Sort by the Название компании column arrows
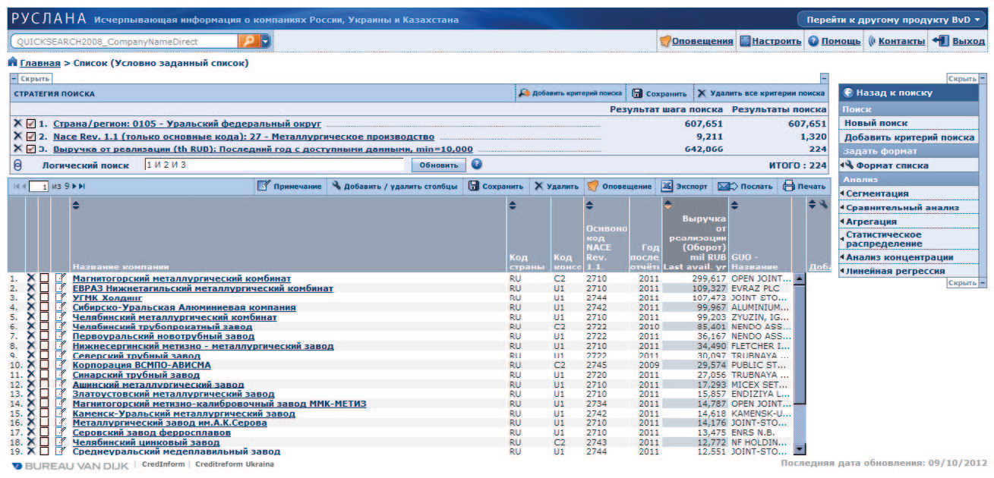 (x=75, y=205)
